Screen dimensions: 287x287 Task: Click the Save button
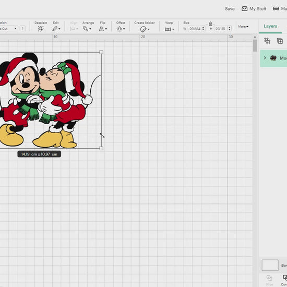click(230, 8)
